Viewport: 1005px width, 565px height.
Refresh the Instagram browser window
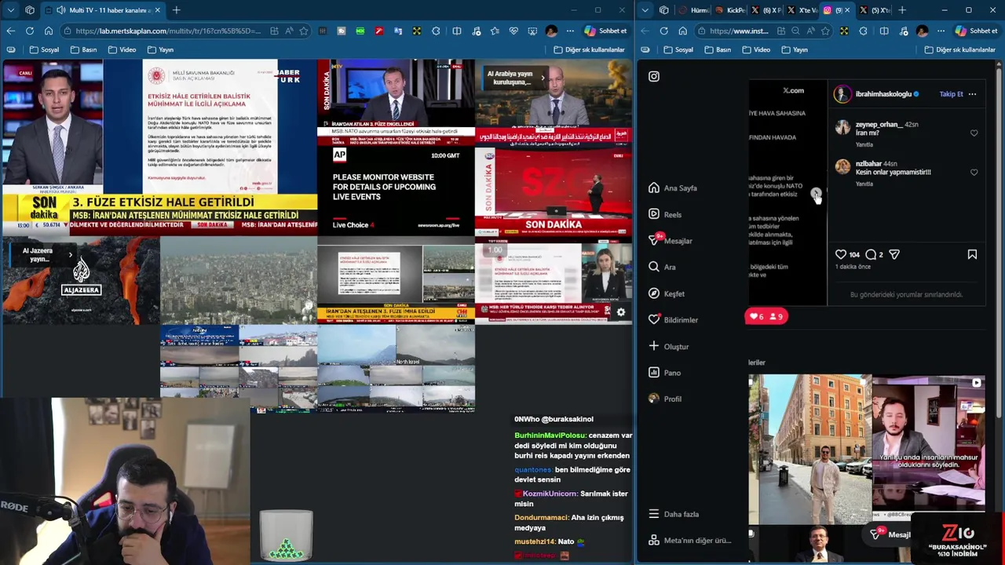pyautogui.click(x=663, y=31)
